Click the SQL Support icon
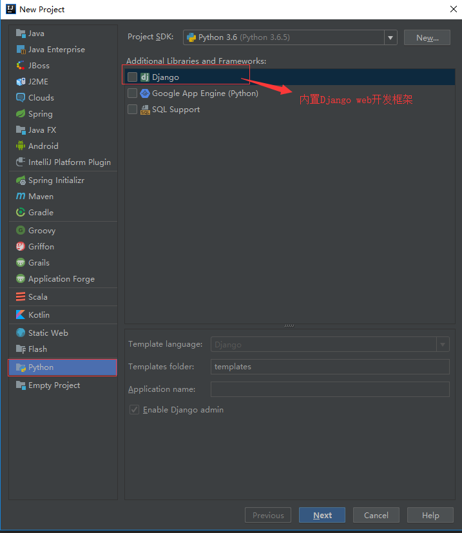462x533 pixels. pos(145,110)
